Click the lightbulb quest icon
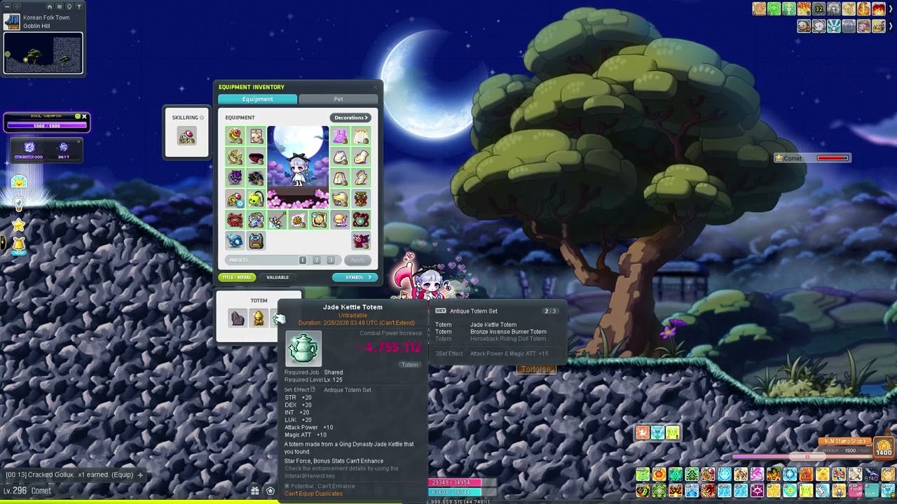Viewport: 897px width, 504px height. click(x=19, y=204)
